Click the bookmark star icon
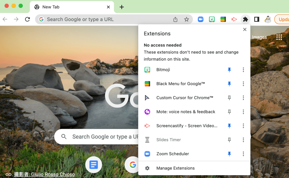 pos(186,19)
